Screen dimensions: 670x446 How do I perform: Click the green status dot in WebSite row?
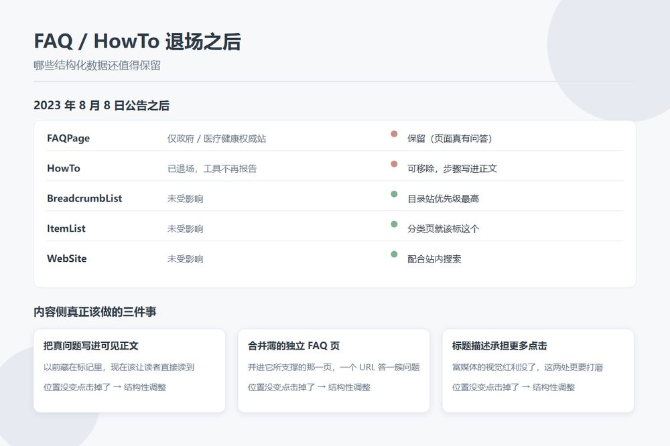(394, 254)
